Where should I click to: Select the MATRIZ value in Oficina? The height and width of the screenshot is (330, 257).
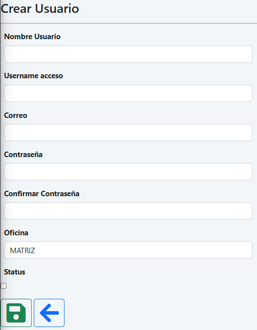[22, 250]
